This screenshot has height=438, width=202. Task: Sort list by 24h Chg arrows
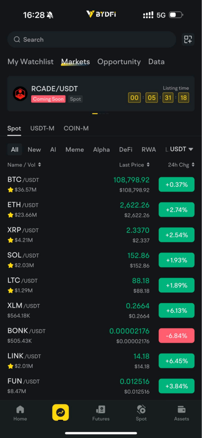(x=193, y=165)
